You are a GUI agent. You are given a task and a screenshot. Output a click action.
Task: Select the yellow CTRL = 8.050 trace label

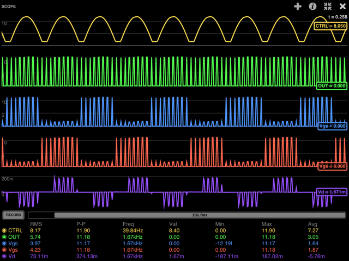click(x=330, y=26)
